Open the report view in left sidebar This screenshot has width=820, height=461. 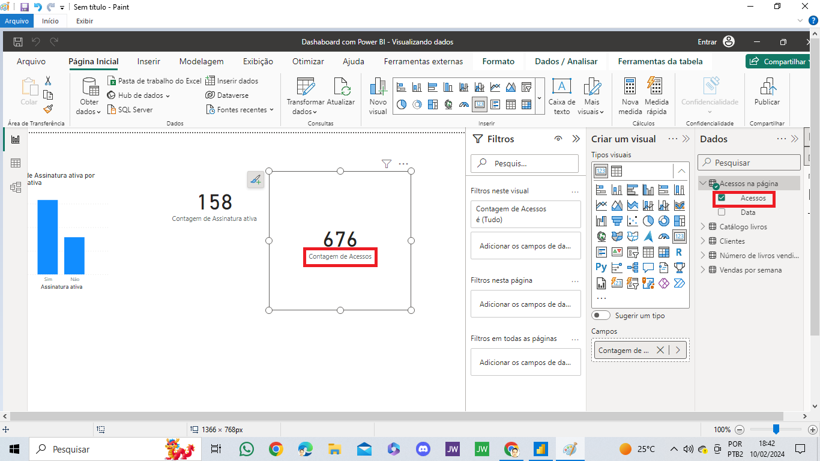(16, 139)
